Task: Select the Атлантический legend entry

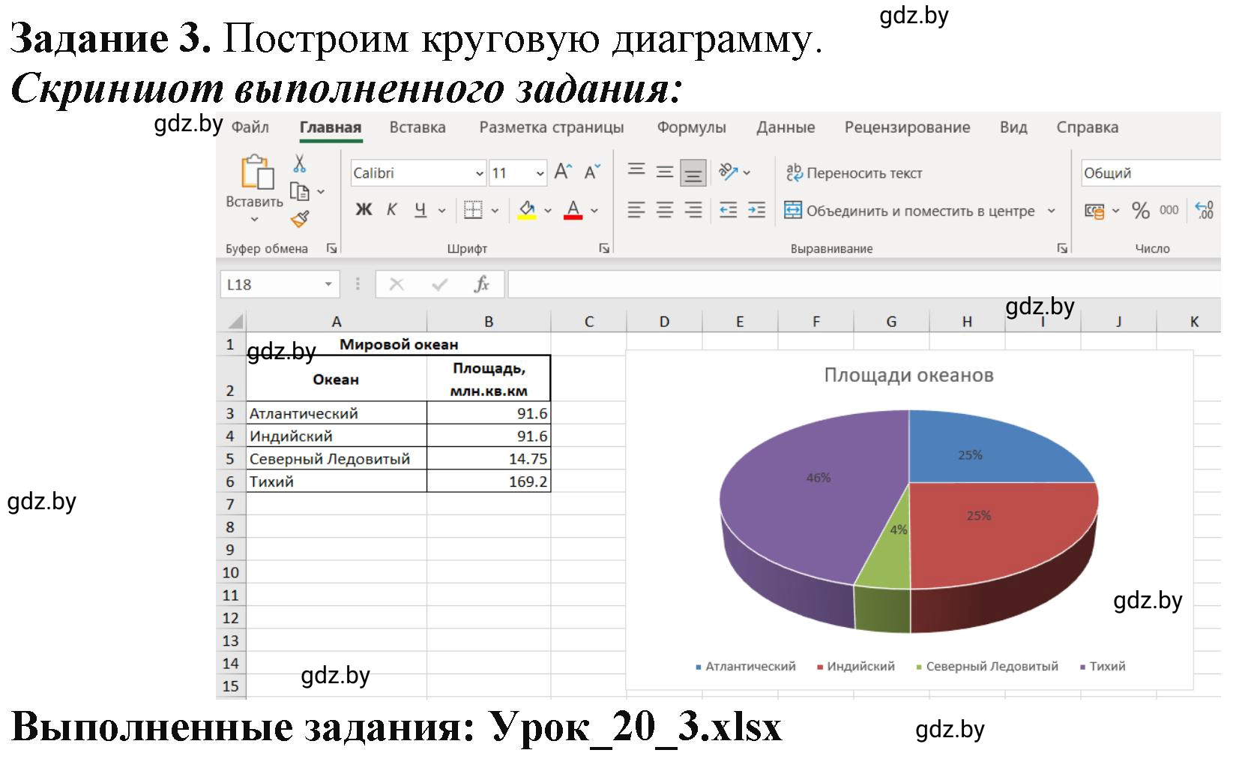Action: tap(746, 666)
